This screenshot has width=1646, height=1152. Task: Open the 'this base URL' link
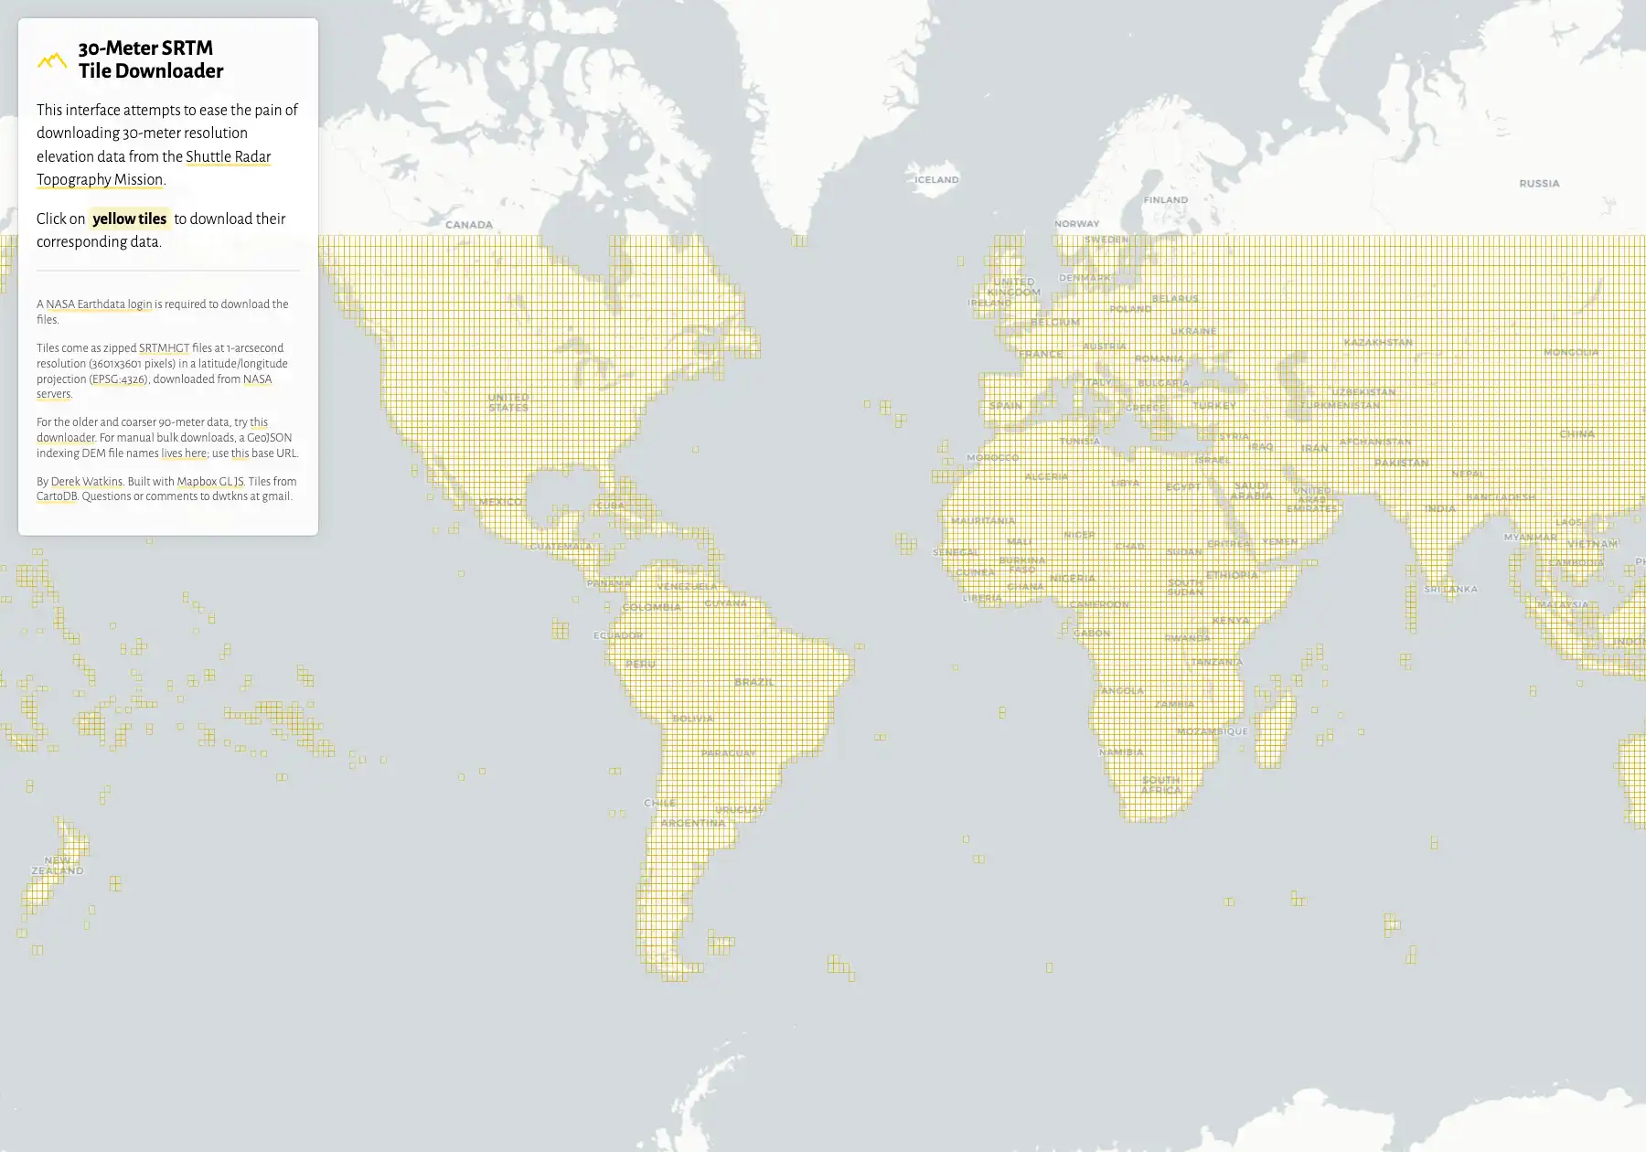coord(240,453)
